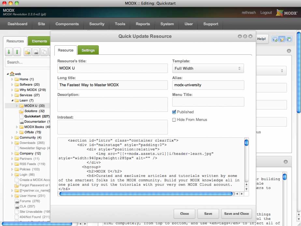Switch to the Settings tab in dialog
The height and width of the screenshot is (226, 301).
[88, 50]
